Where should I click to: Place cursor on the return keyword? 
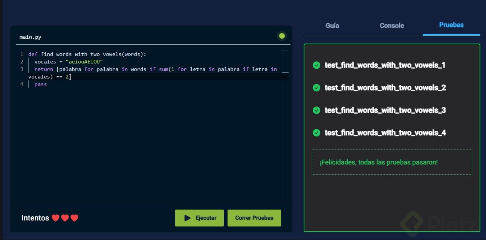pos(44,69)
